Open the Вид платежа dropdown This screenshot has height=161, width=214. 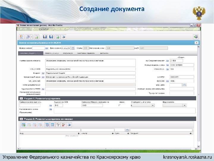coord(185,106)
